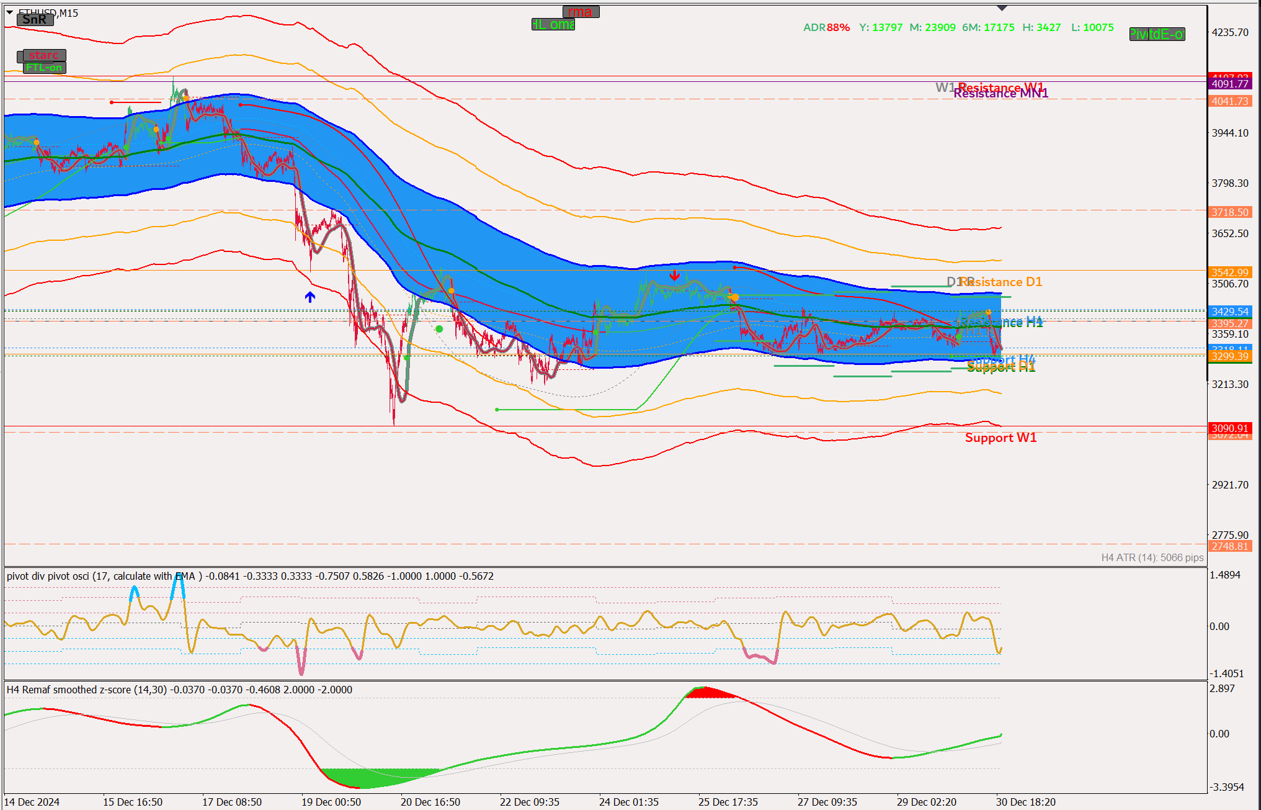Click the PivtdE-o pivot button

click(1157, 34)
